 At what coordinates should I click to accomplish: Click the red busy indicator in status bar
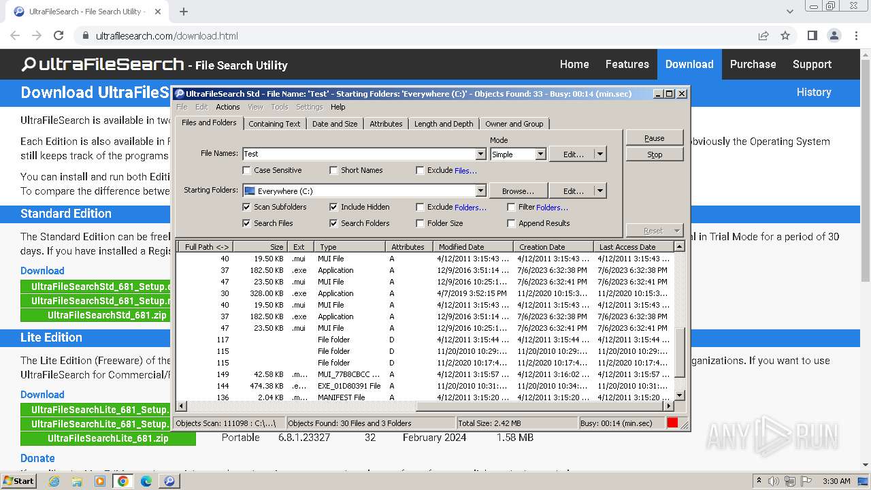[x=672, y=423]
